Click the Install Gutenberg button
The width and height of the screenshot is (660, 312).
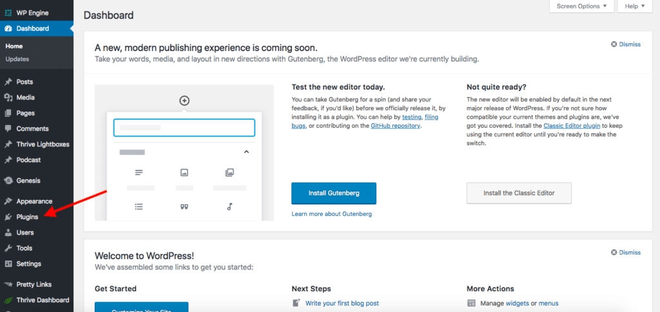333,193
